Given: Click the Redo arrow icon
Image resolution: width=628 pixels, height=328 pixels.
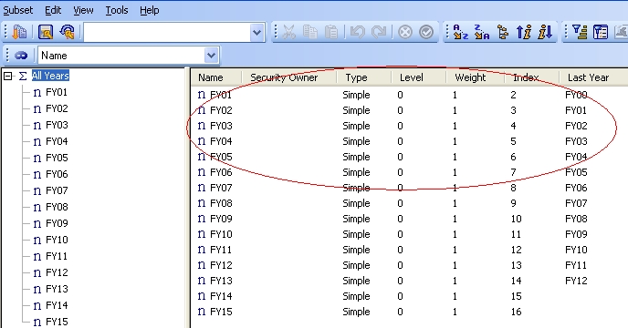Looking at the screenshot, I should pyautogui.click(x=379, y=32).
